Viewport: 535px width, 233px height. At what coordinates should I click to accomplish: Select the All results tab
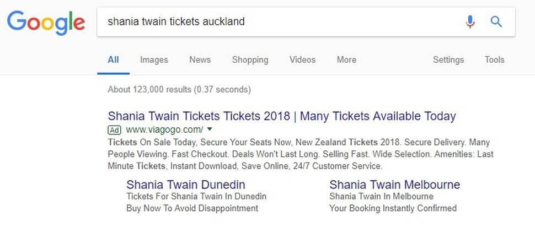pyautogui.click(x=113, y=59)
